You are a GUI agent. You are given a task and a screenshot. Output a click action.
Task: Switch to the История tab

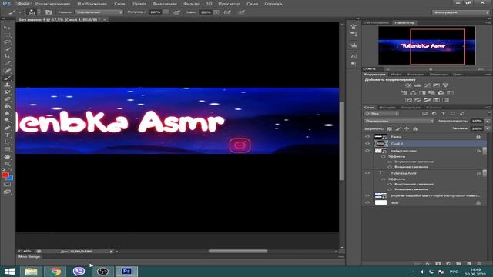[x=387, y=108]
